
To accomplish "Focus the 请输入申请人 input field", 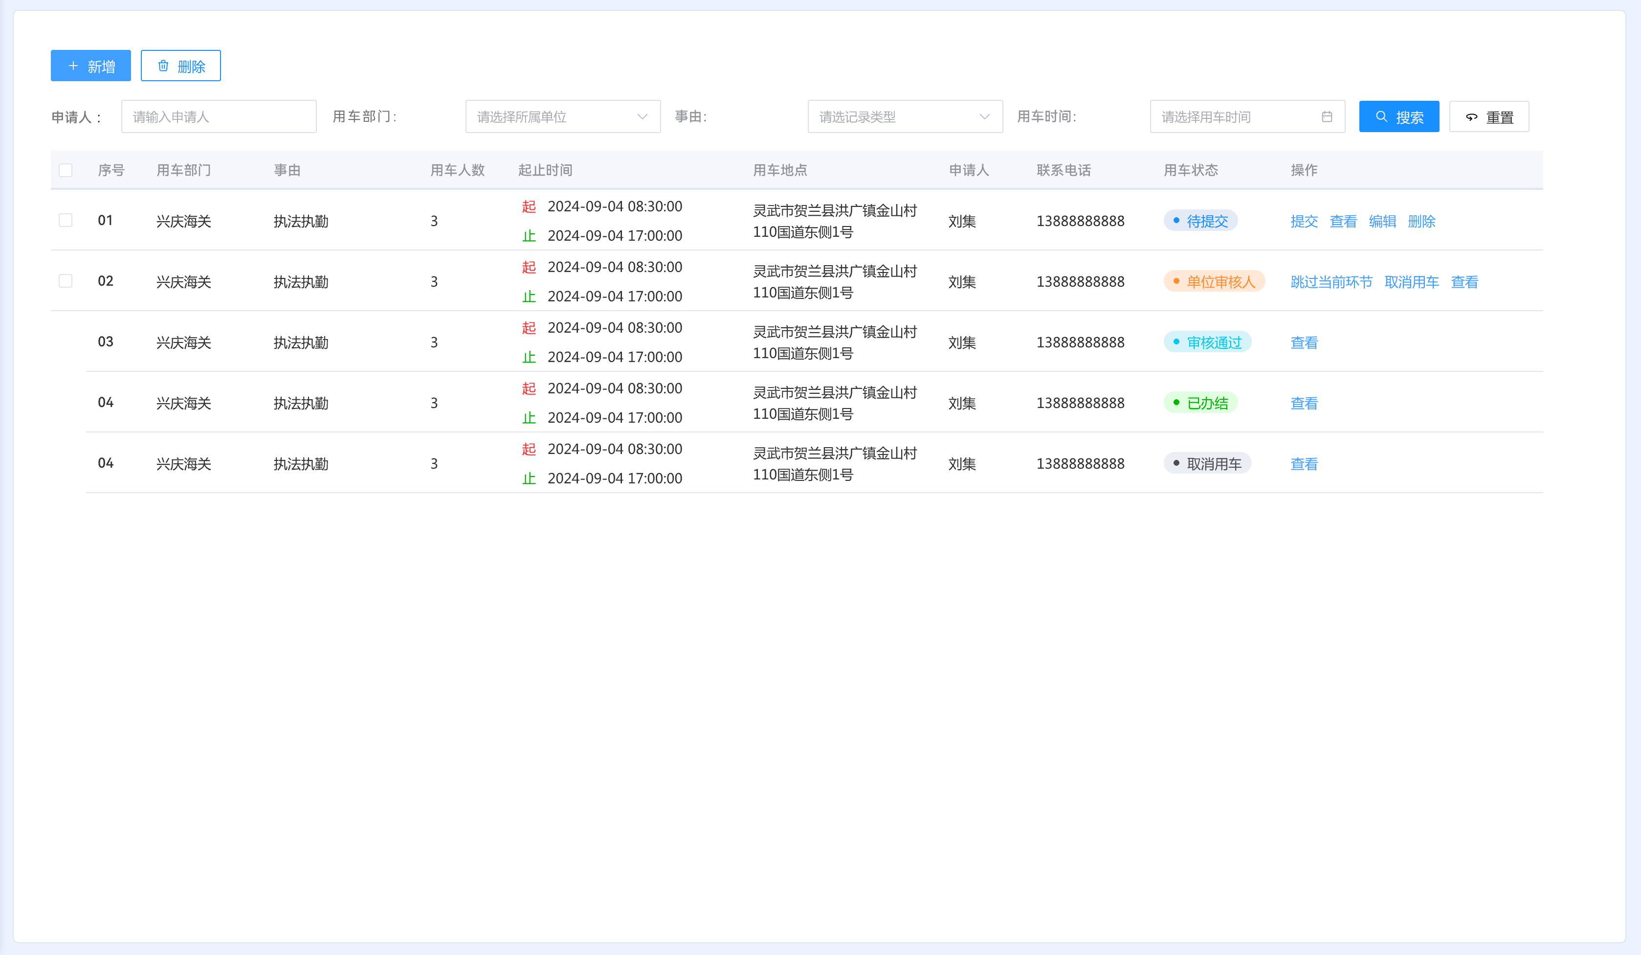I will (x=219, y=116).
